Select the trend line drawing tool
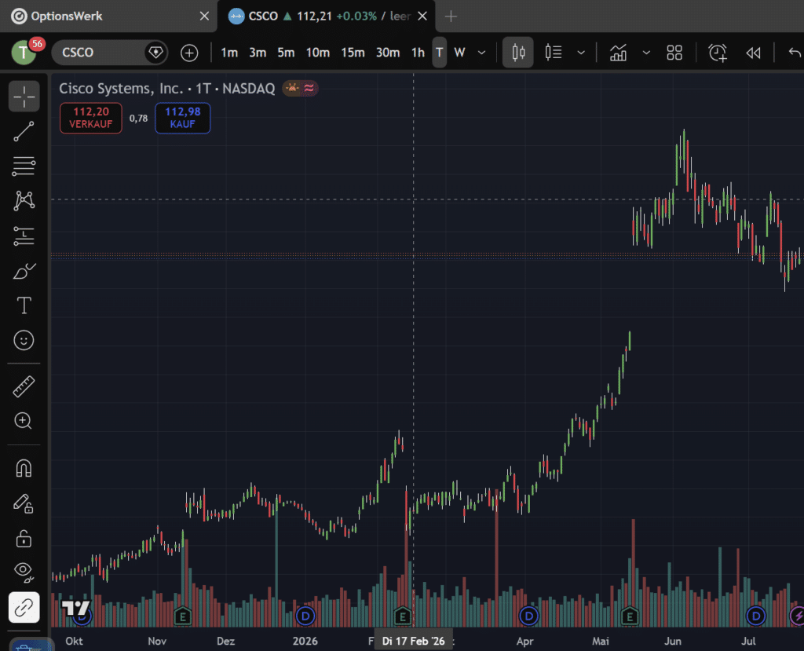 24,131
